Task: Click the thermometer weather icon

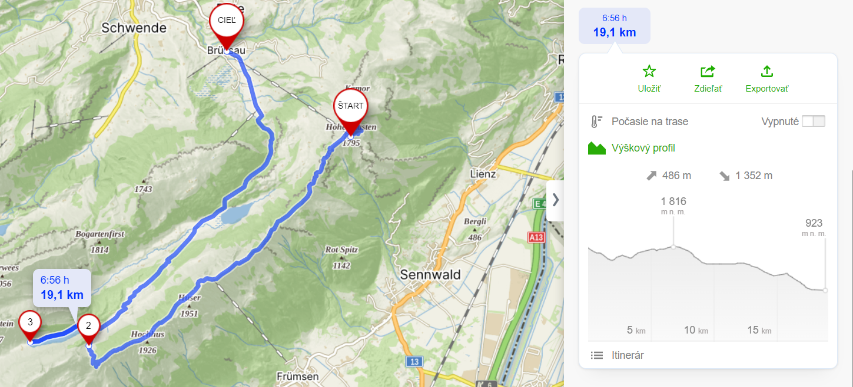Action: point(596,122)
